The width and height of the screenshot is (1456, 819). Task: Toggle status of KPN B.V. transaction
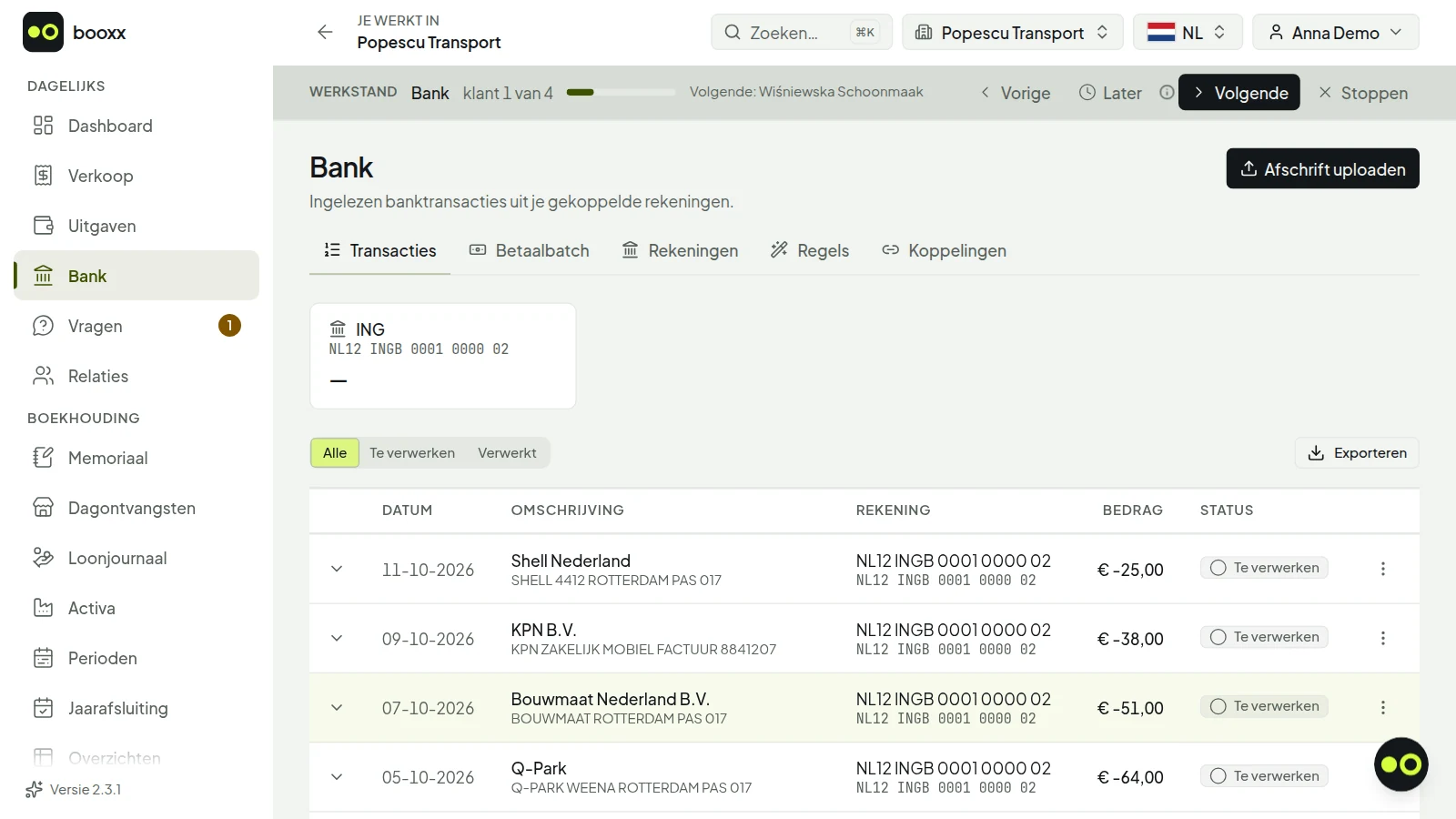(x=1264, y=637)
